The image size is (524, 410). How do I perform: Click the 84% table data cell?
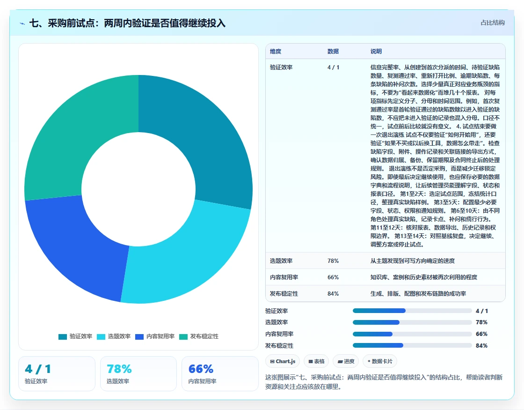point(333,293)
